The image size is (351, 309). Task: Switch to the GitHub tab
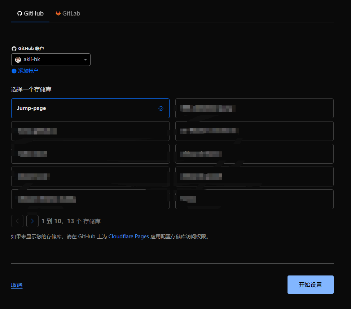tap(30, 13)
